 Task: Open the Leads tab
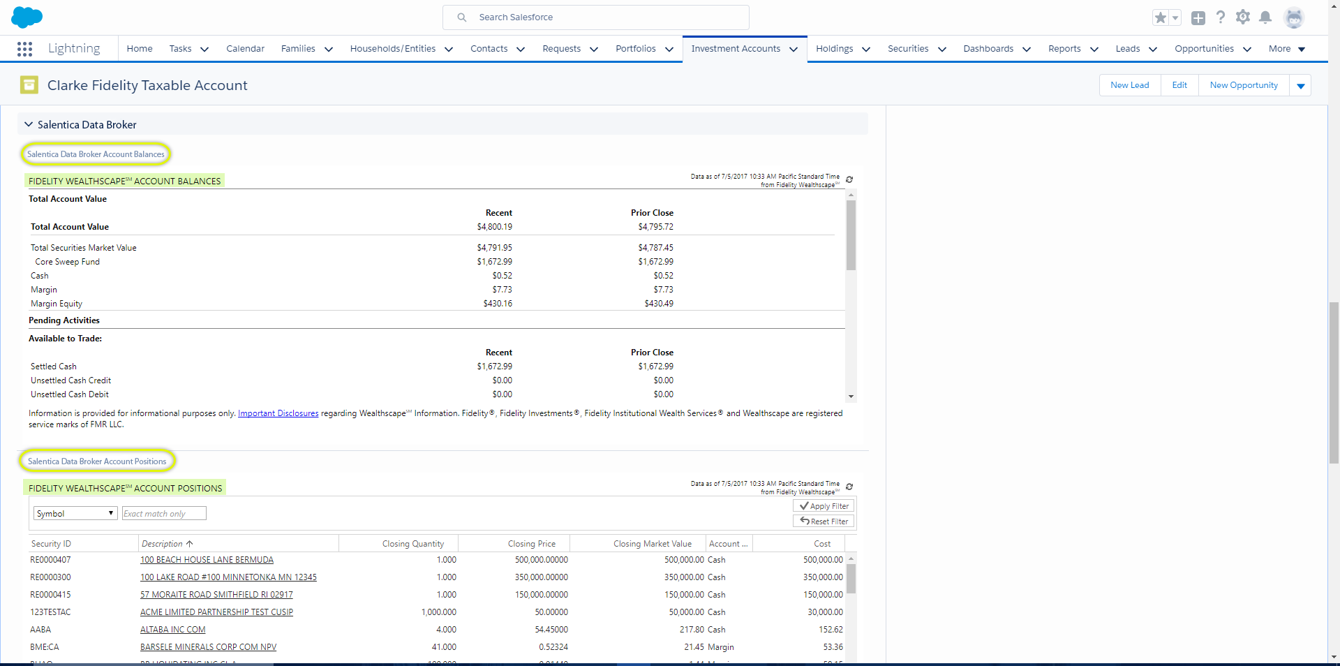point(1128,49)
